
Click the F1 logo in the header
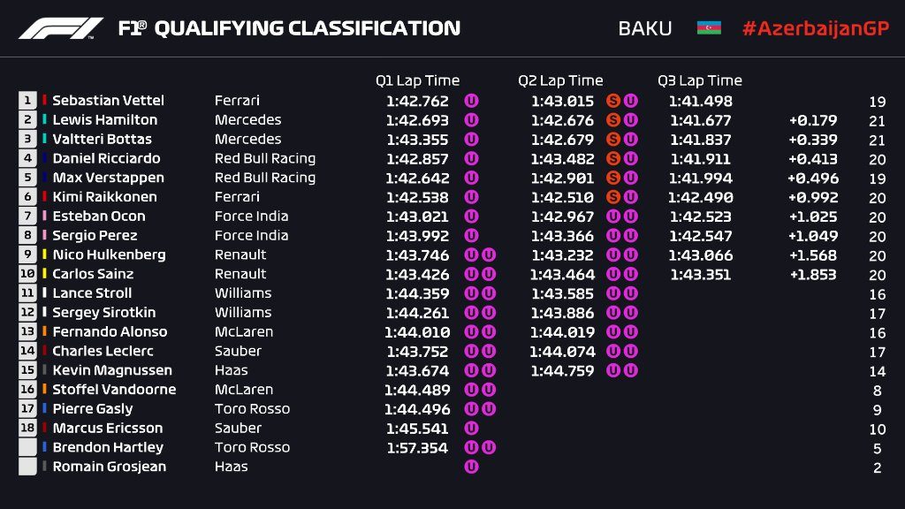coord(60,28)
